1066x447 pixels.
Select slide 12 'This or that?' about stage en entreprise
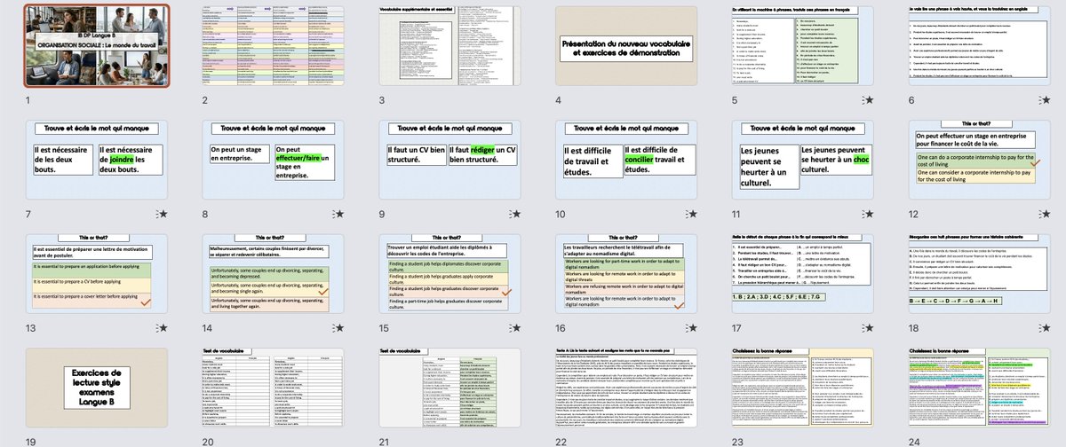(x=982, y=160)
